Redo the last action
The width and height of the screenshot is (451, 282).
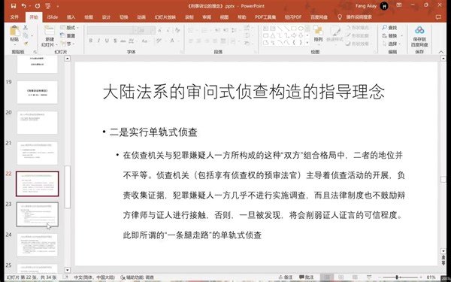[38, 6]
